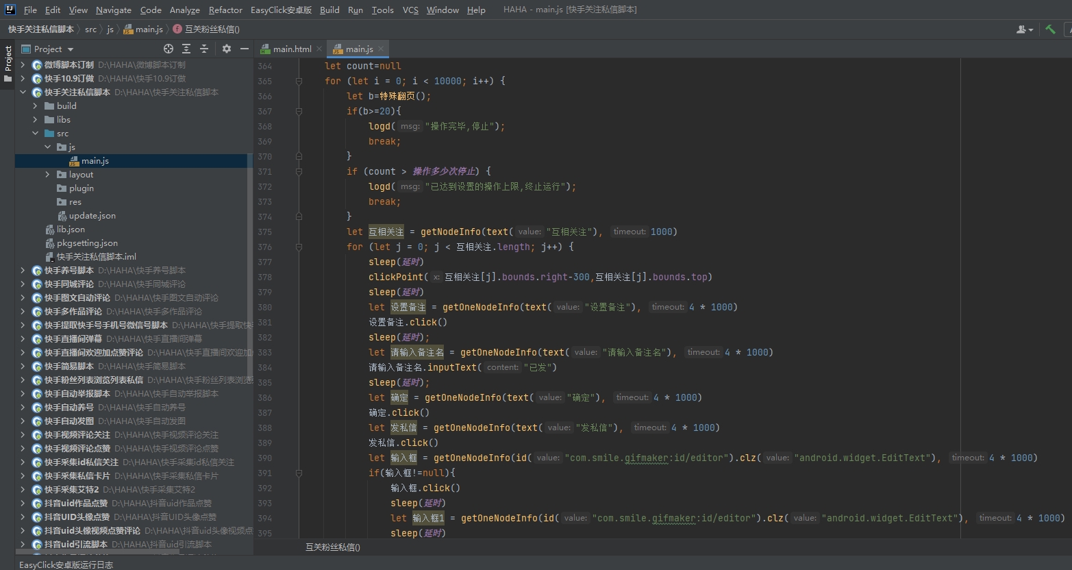
Task: Select the plugin folder in tree
Action: click(82, 188)
